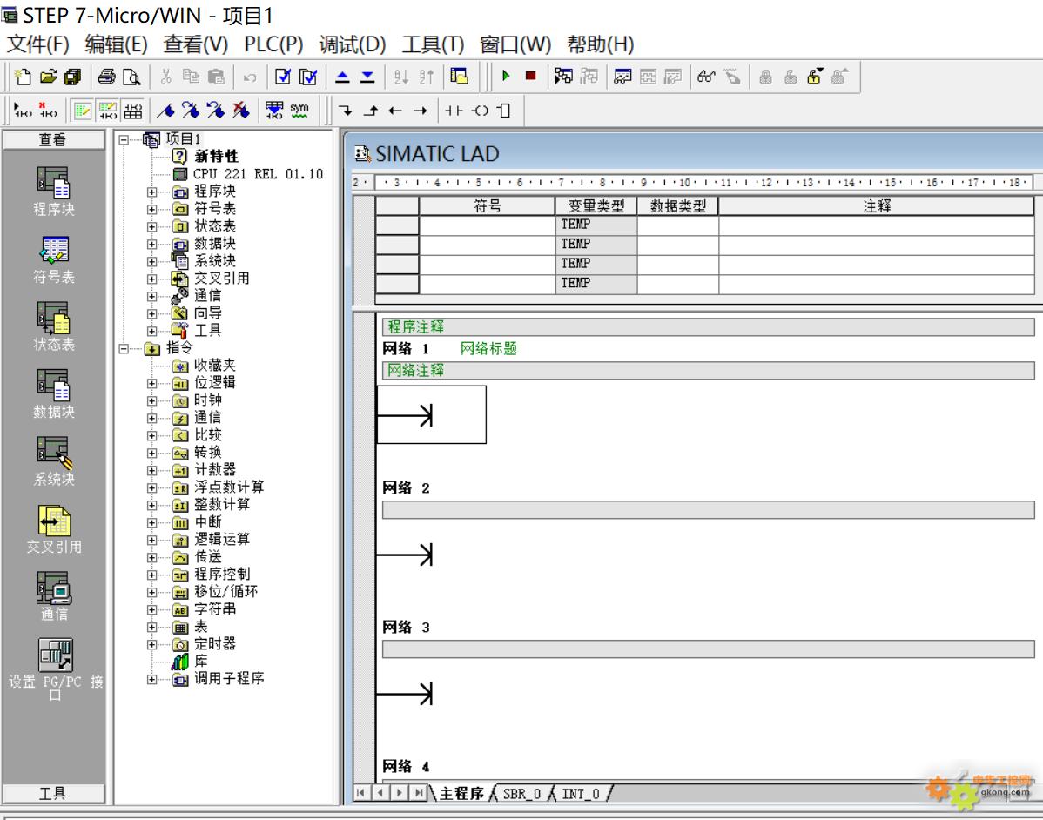
Task: Insert a line-down connection
Action: (x=346, y=111)
